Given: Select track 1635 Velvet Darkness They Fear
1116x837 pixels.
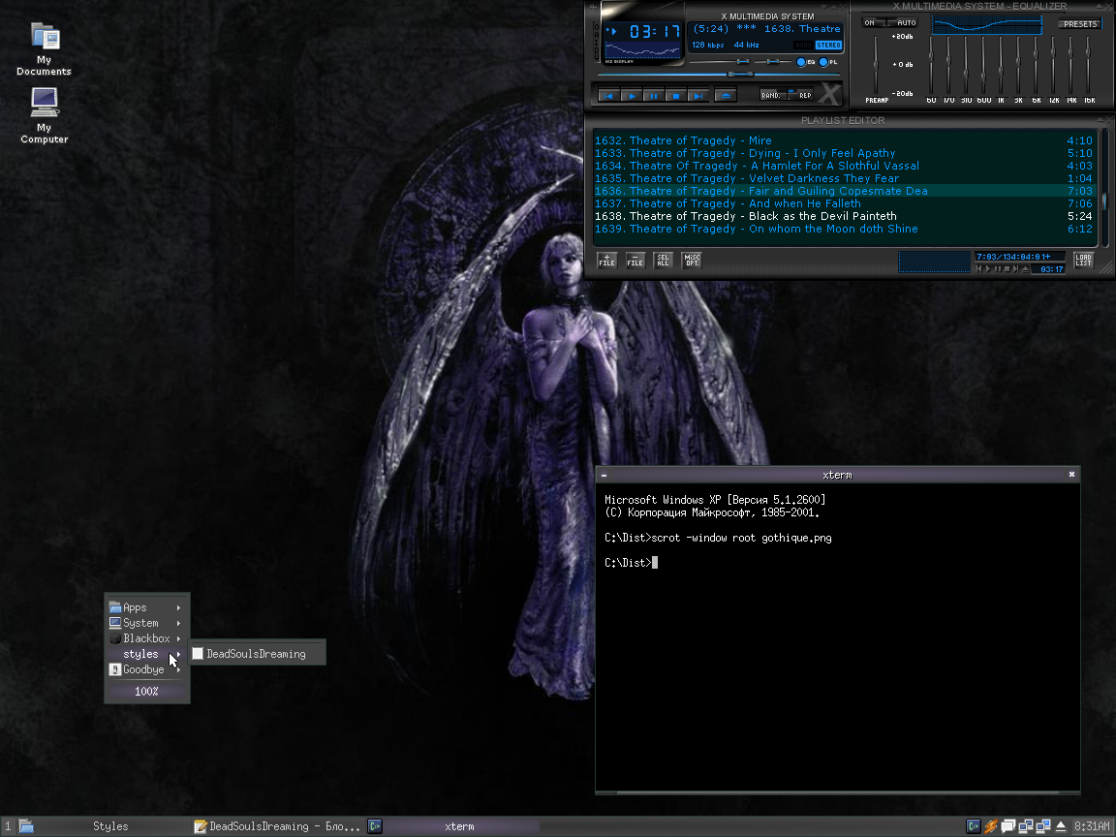Looking at the screenshot, I should click(x=844, y=178).
